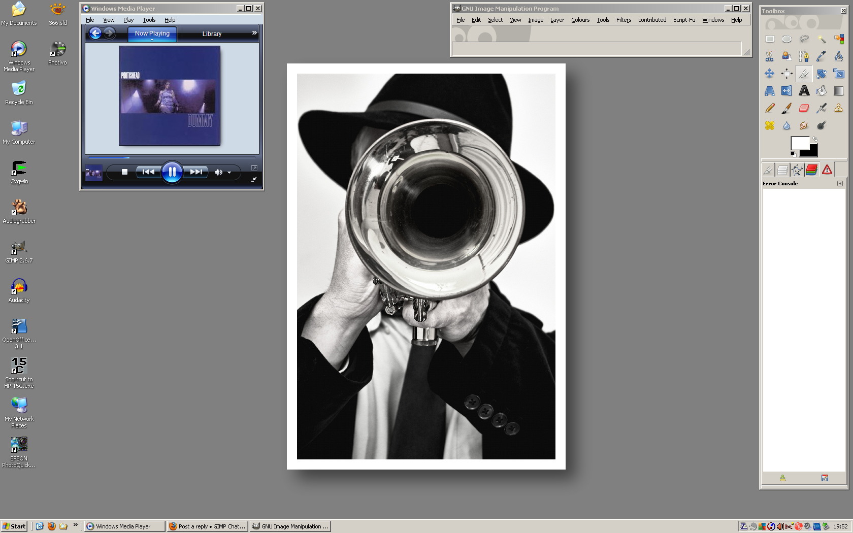Open the Layers dock tab
The image size is (853, 533).
(x=782, y=170)
